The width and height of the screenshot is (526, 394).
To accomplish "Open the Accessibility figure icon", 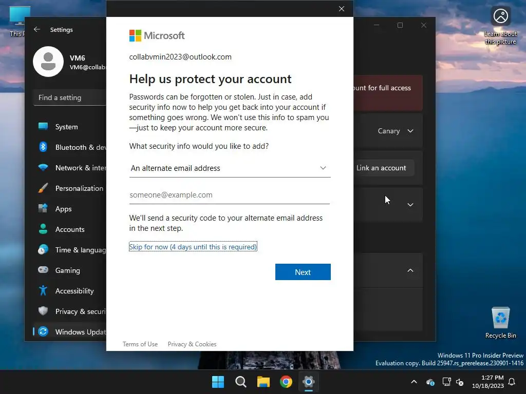I will [x=43, y=290].
